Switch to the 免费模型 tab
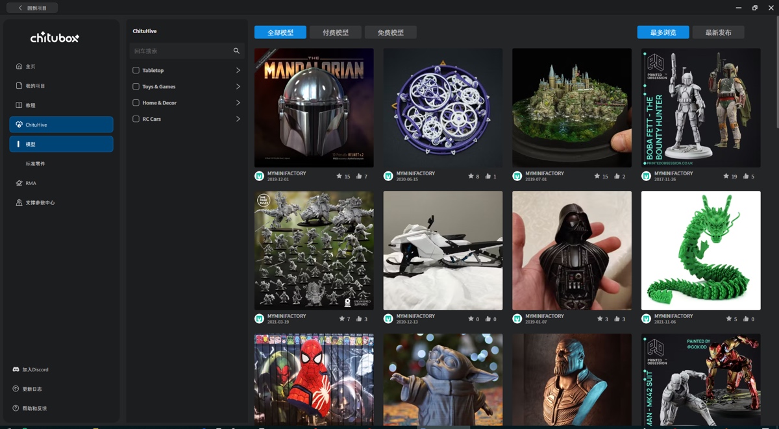 [390, 32]
